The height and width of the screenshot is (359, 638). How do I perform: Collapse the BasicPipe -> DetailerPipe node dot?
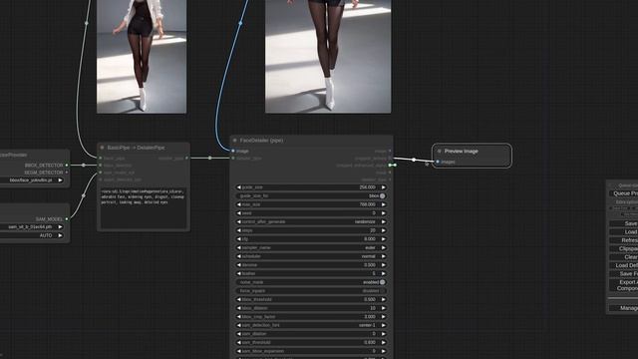point(102,148)
